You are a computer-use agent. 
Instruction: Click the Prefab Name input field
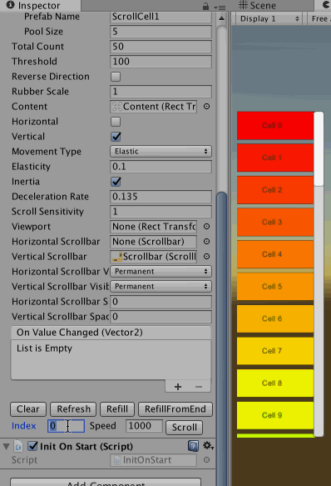tap(161, 17)
